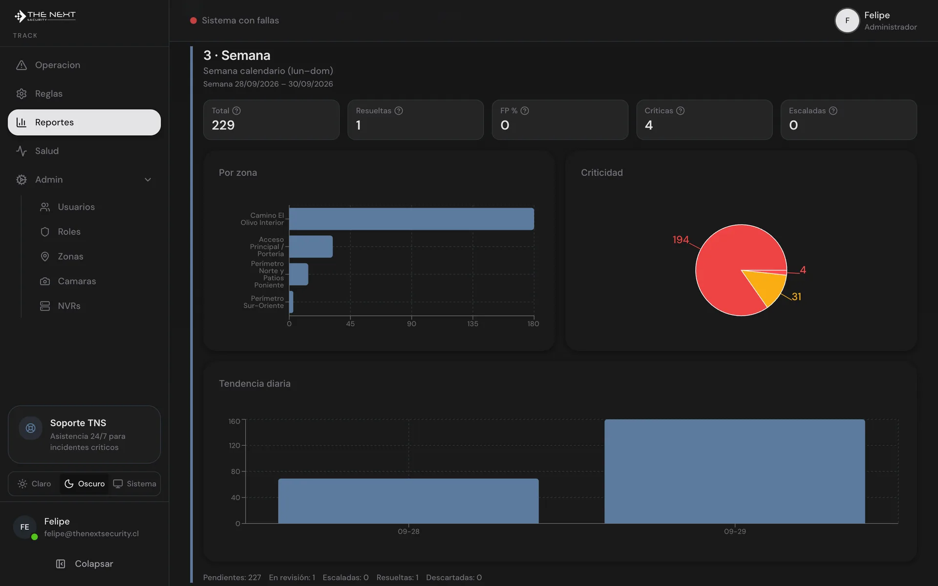
Task: Click the help icon next to Escaladas
Action: (x=833, y=111)
